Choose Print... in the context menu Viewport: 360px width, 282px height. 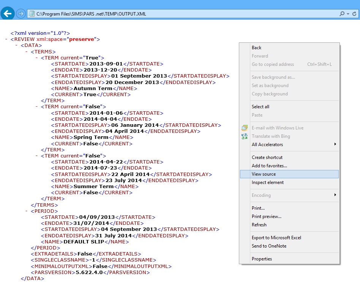click(x=289, y=208)
